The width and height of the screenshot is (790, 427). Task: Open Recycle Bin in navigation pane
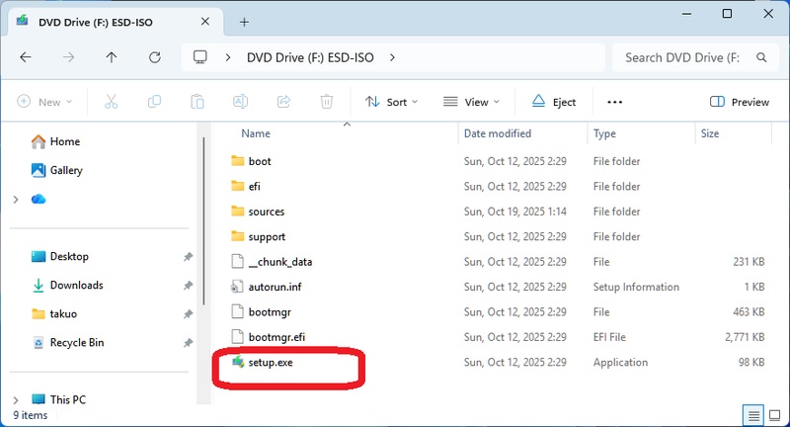(67, 343)
